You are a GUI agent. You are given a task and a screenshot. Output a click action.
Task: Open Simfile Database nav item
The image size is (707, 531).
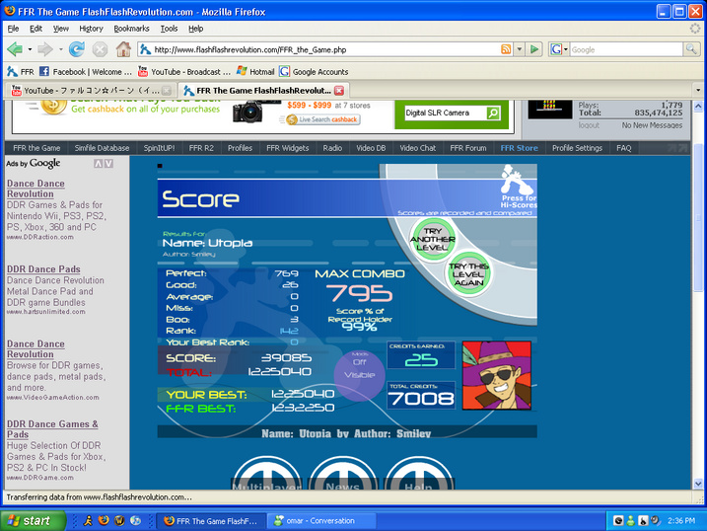102,148
